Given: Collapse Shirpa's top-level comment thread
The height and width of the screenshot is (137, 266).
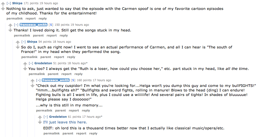Looking at the screenshot, I should (x=9, y=3).
